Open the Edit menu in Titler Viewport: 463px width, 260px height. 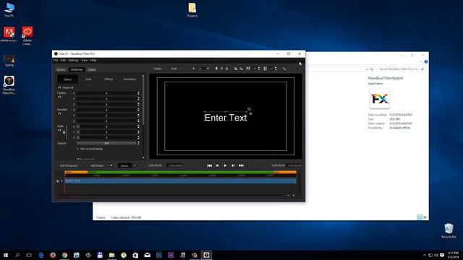click(x=63, y=60)
